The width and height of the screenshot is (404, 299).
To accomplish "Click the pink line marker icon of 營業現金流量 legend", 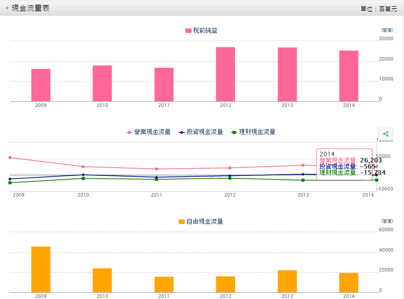I will tap(129, 132).
